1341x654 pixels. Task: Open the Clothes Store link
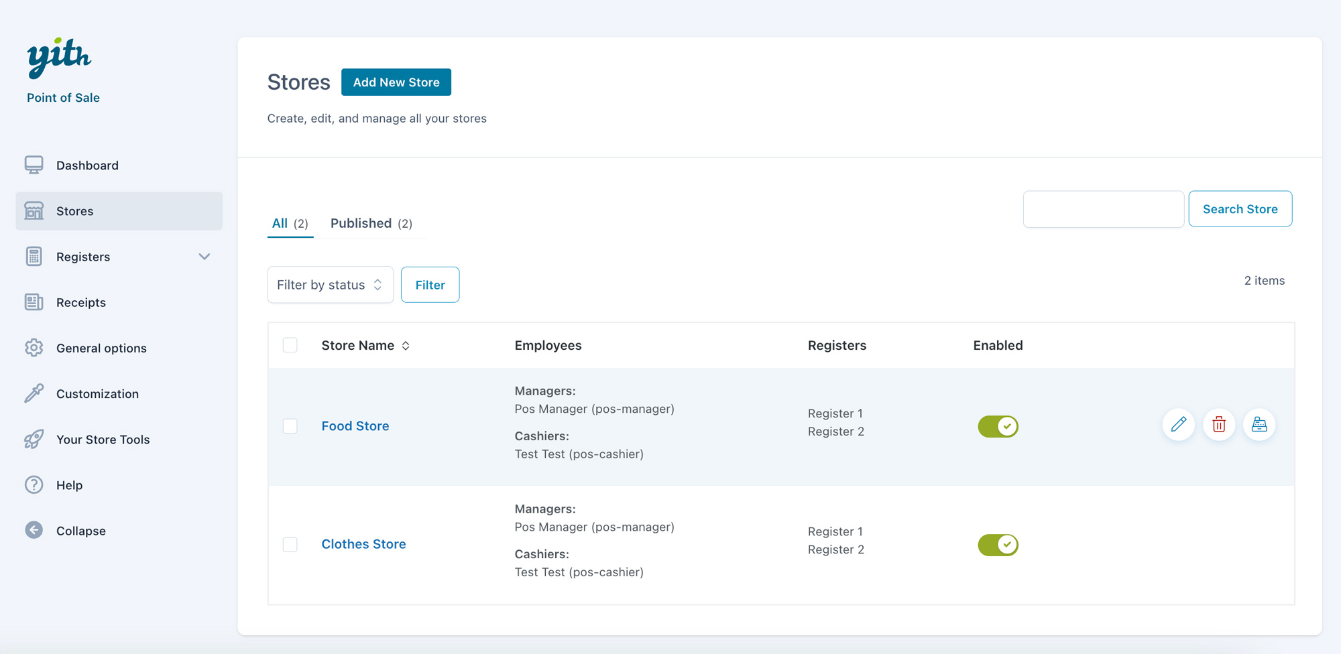[x=363, y=544]
